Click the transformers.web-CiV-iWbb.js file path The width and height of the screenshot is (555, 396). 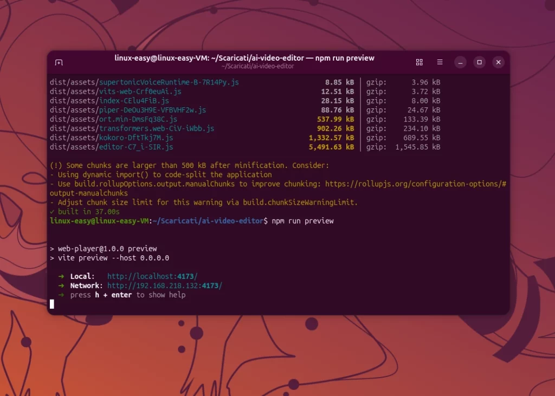click(x=132, y=128)
